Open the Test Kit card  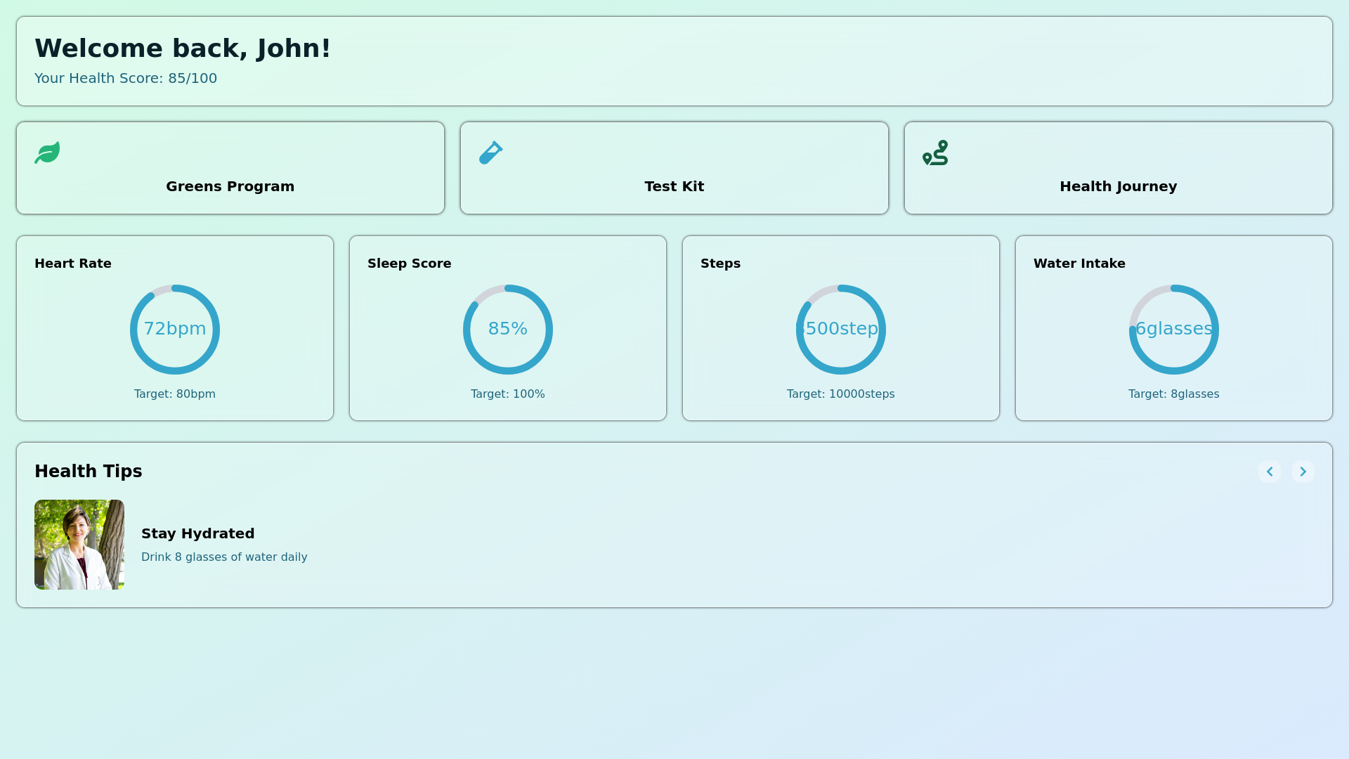(x=674, y=168)
